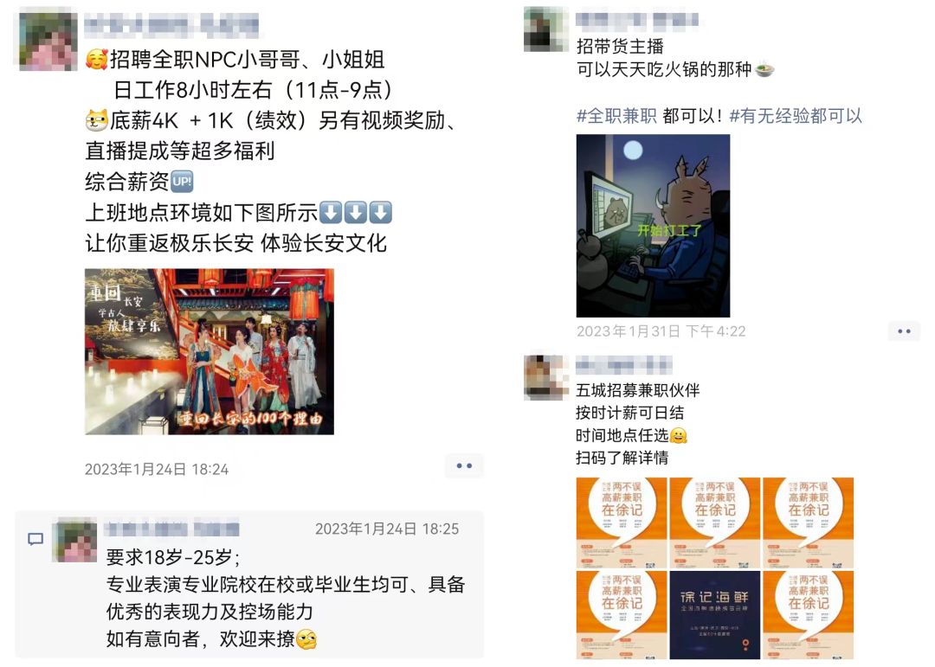Click the blurred username above the NPC post
The width and height of the screenshot is (935, 667).
[171, 26]
